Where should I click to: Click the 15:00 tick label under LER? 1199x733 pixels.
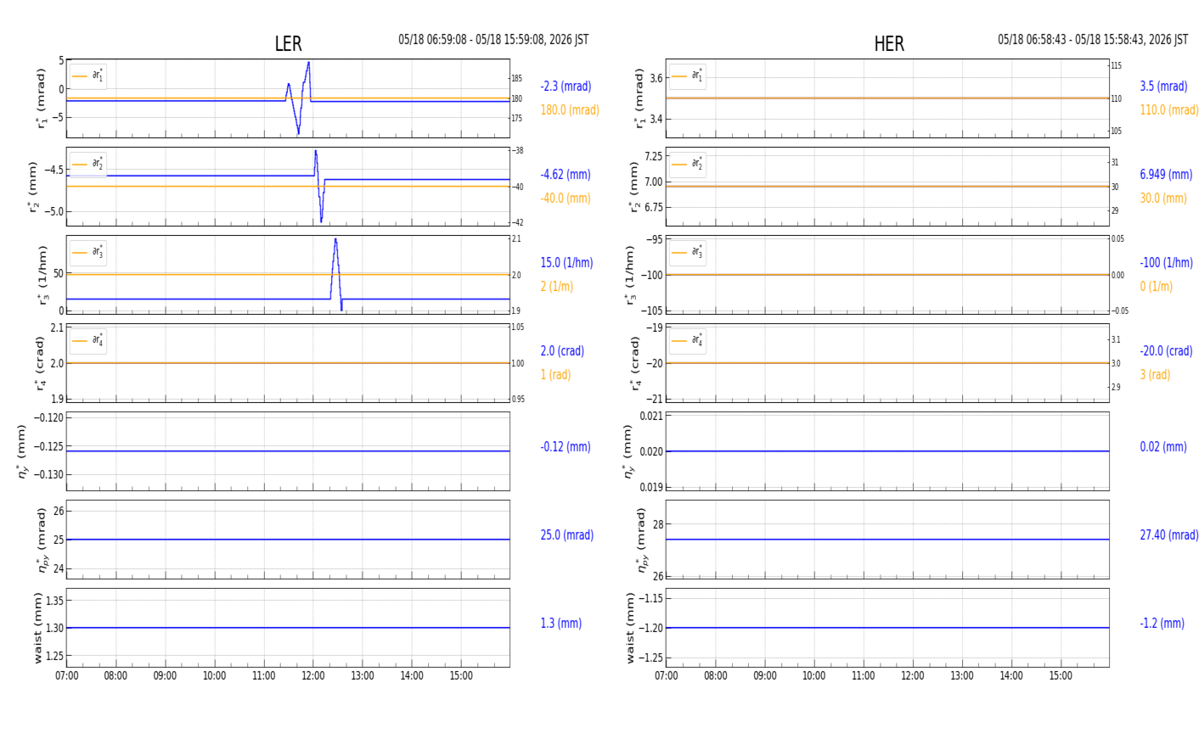click(x=461, y=676)
